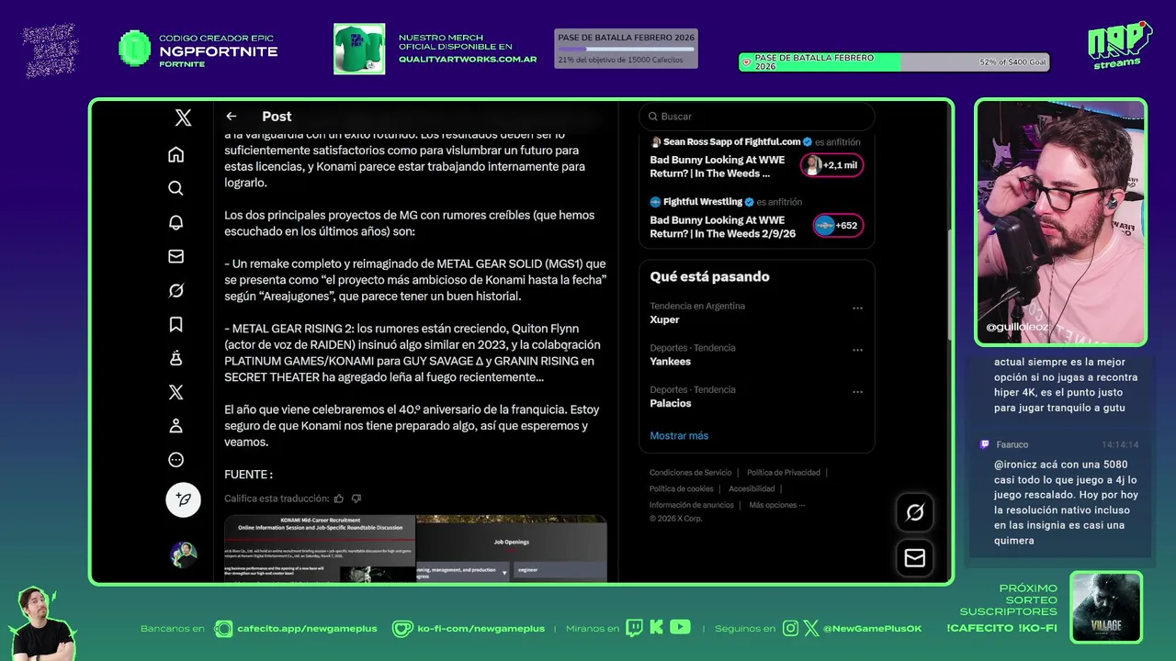This screenshot has height=661, width=1176.
Task: Click Mostrar más link
Action: tap(679, 435)
